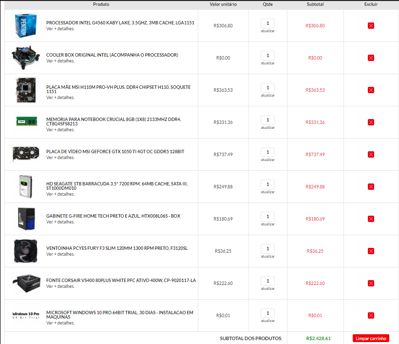Image resolution: width=399 pixels, height=344 pixels.
Task: Delete the Crucial 8GB notebook memory item
Action: coord(371,122)
